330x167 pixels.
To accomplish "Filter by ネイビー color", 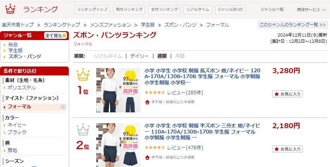I will (x=17, y=125).
